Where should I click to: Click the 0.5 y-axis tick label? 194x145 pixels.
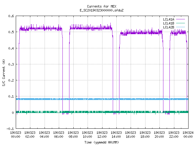11,32
